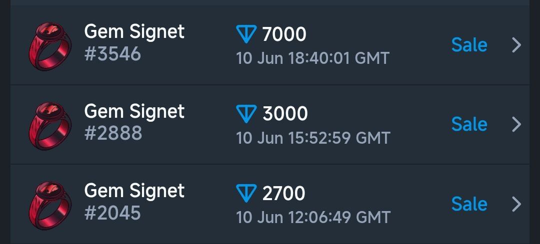Select the Gem Signet #3546 title
540x244 pixels.
click(134, 31)
